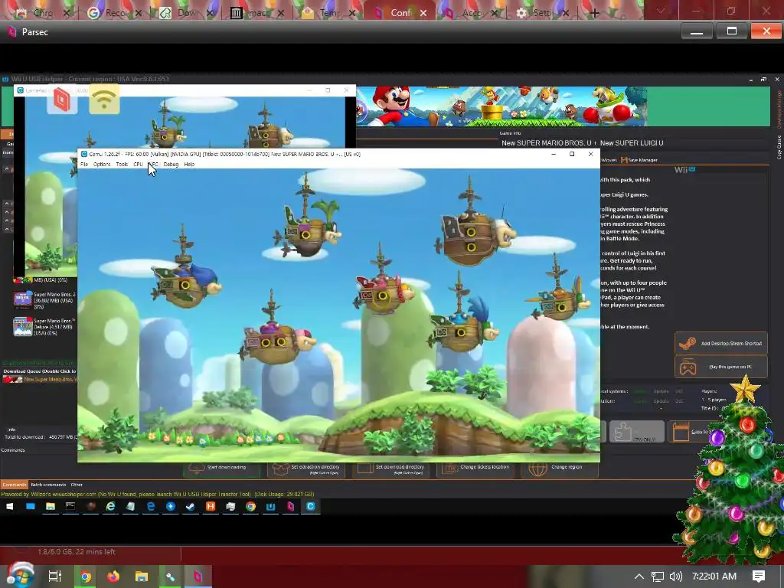Switch to the Other commands tab

77,485
